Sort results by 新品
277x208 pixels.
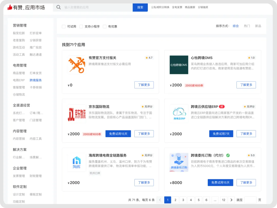[x=258, y=26]
